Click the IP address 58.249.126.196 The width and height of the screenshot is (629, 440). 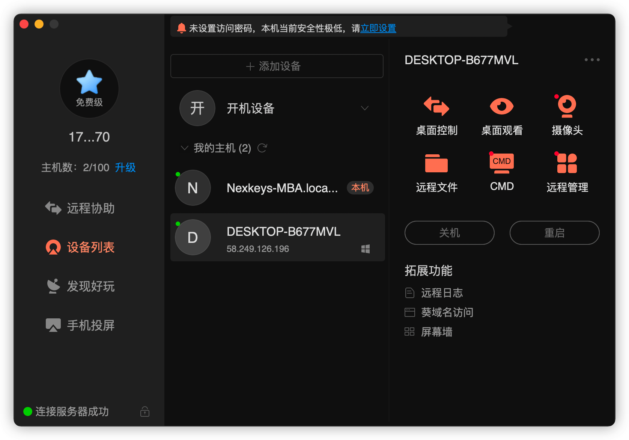(258, 249)
